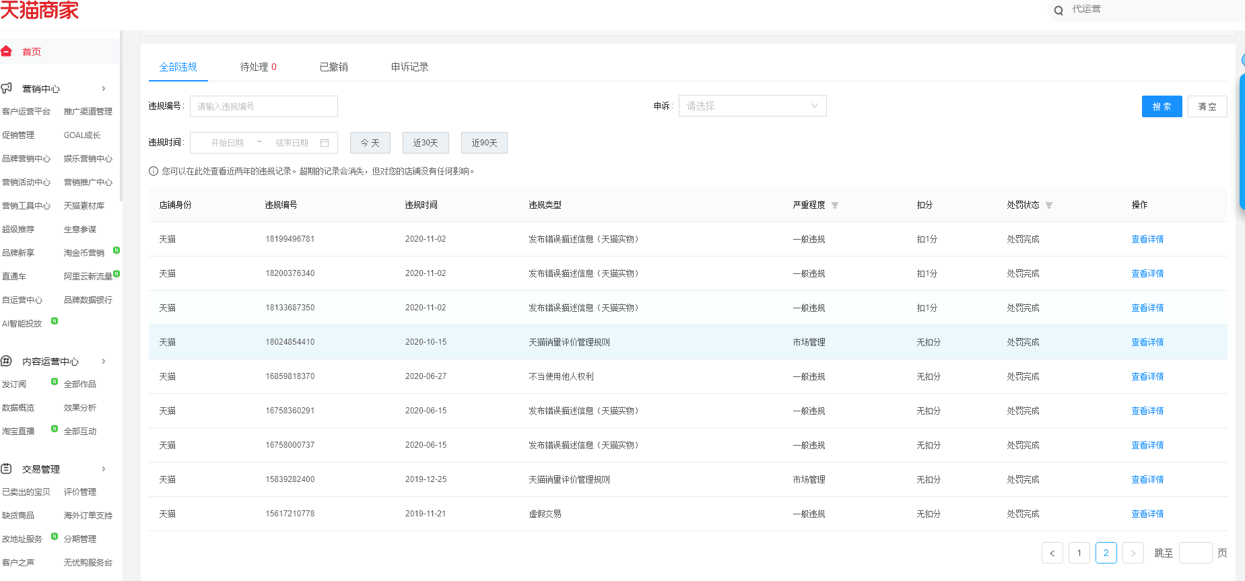This screenshot has height=581, width=1245.
Task: Switch to the 已撤销 tab
Action: pyautogui.click(x=334, y=67)
